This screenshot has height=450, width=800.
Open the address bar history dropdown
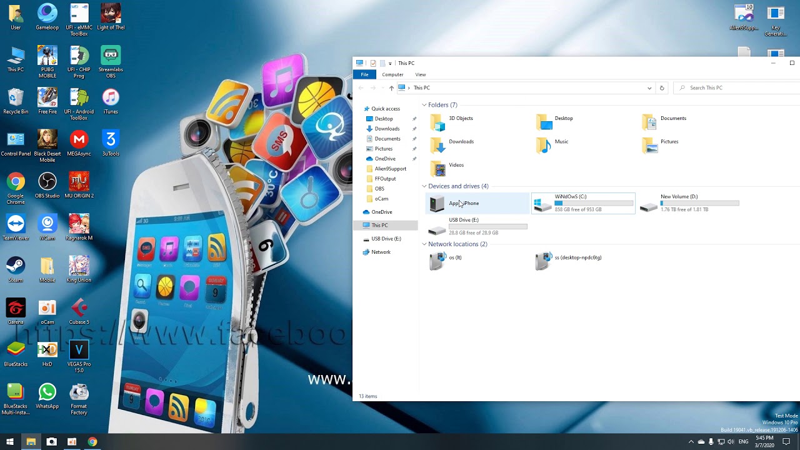pyautogui.click(x=649, y=88)
